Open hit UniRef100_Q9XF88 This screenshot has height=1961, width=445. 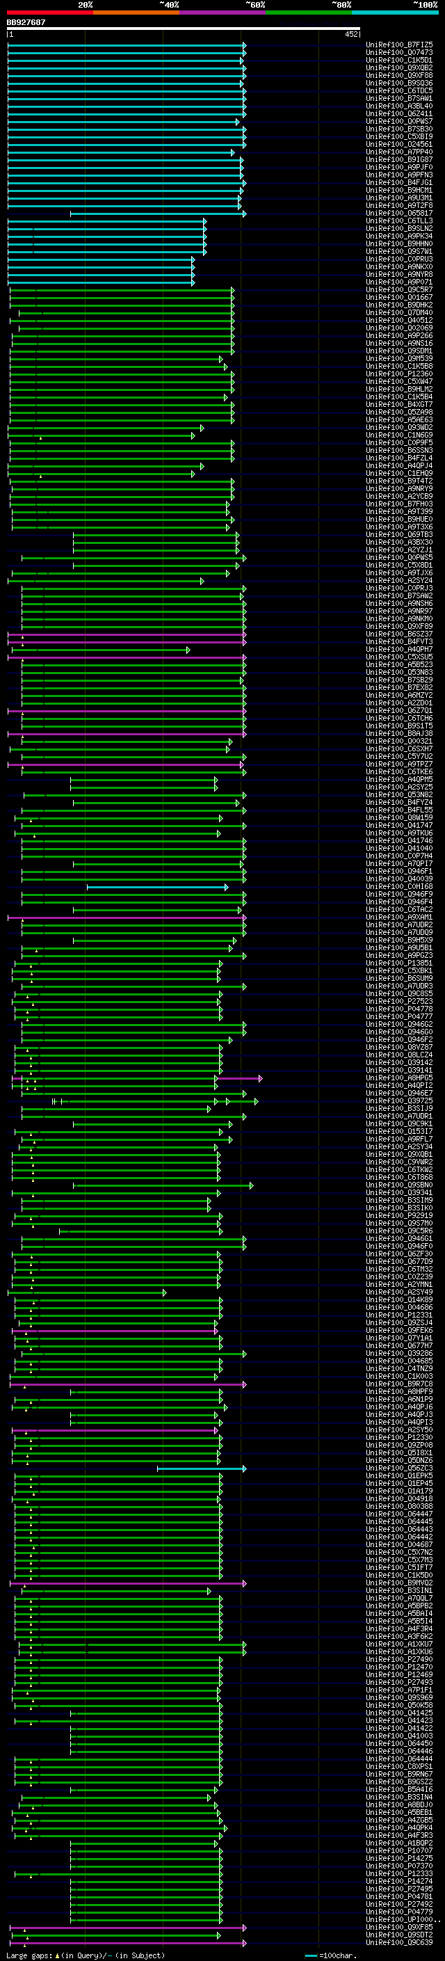point(398,75)
